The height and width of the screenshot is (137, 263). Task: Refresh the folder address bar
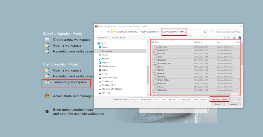pyautogui.click(x=205, y=32)
